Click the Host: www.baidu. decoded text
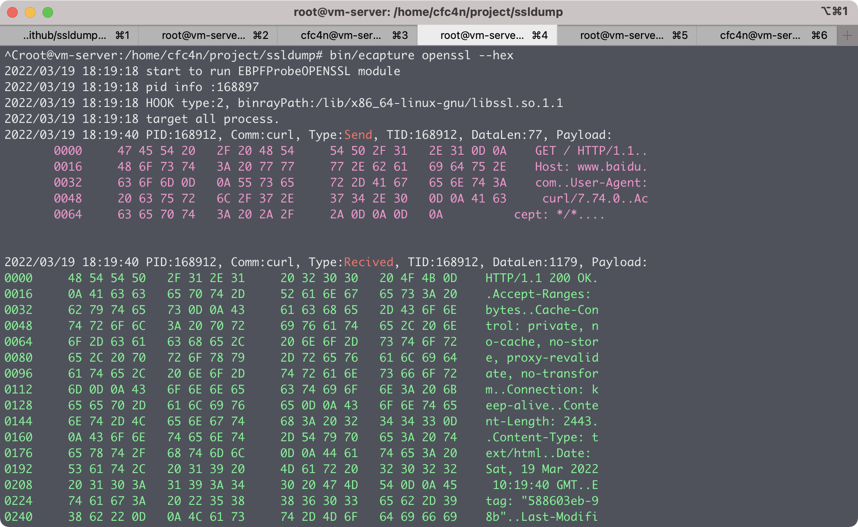This screenshot has height=527, width=858. click(591, 167)
